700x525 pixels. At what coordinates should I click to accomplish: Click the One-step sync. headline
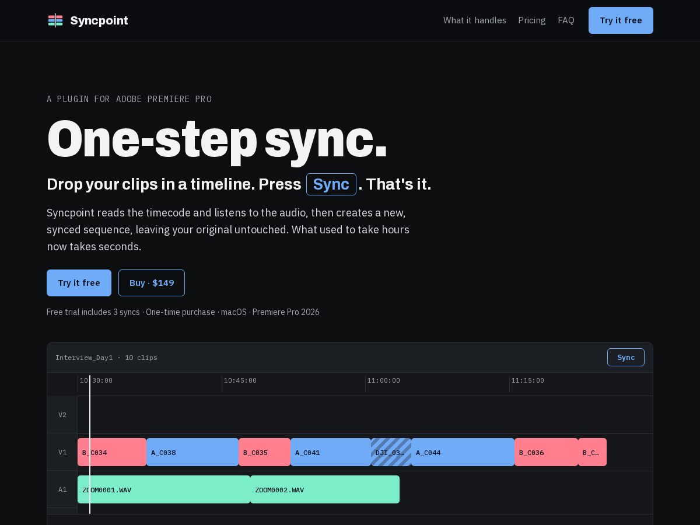click(217, 139)
